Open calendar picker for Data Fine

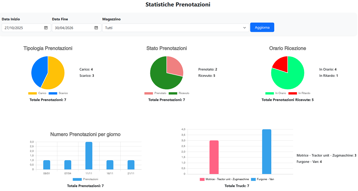point(96,28)
